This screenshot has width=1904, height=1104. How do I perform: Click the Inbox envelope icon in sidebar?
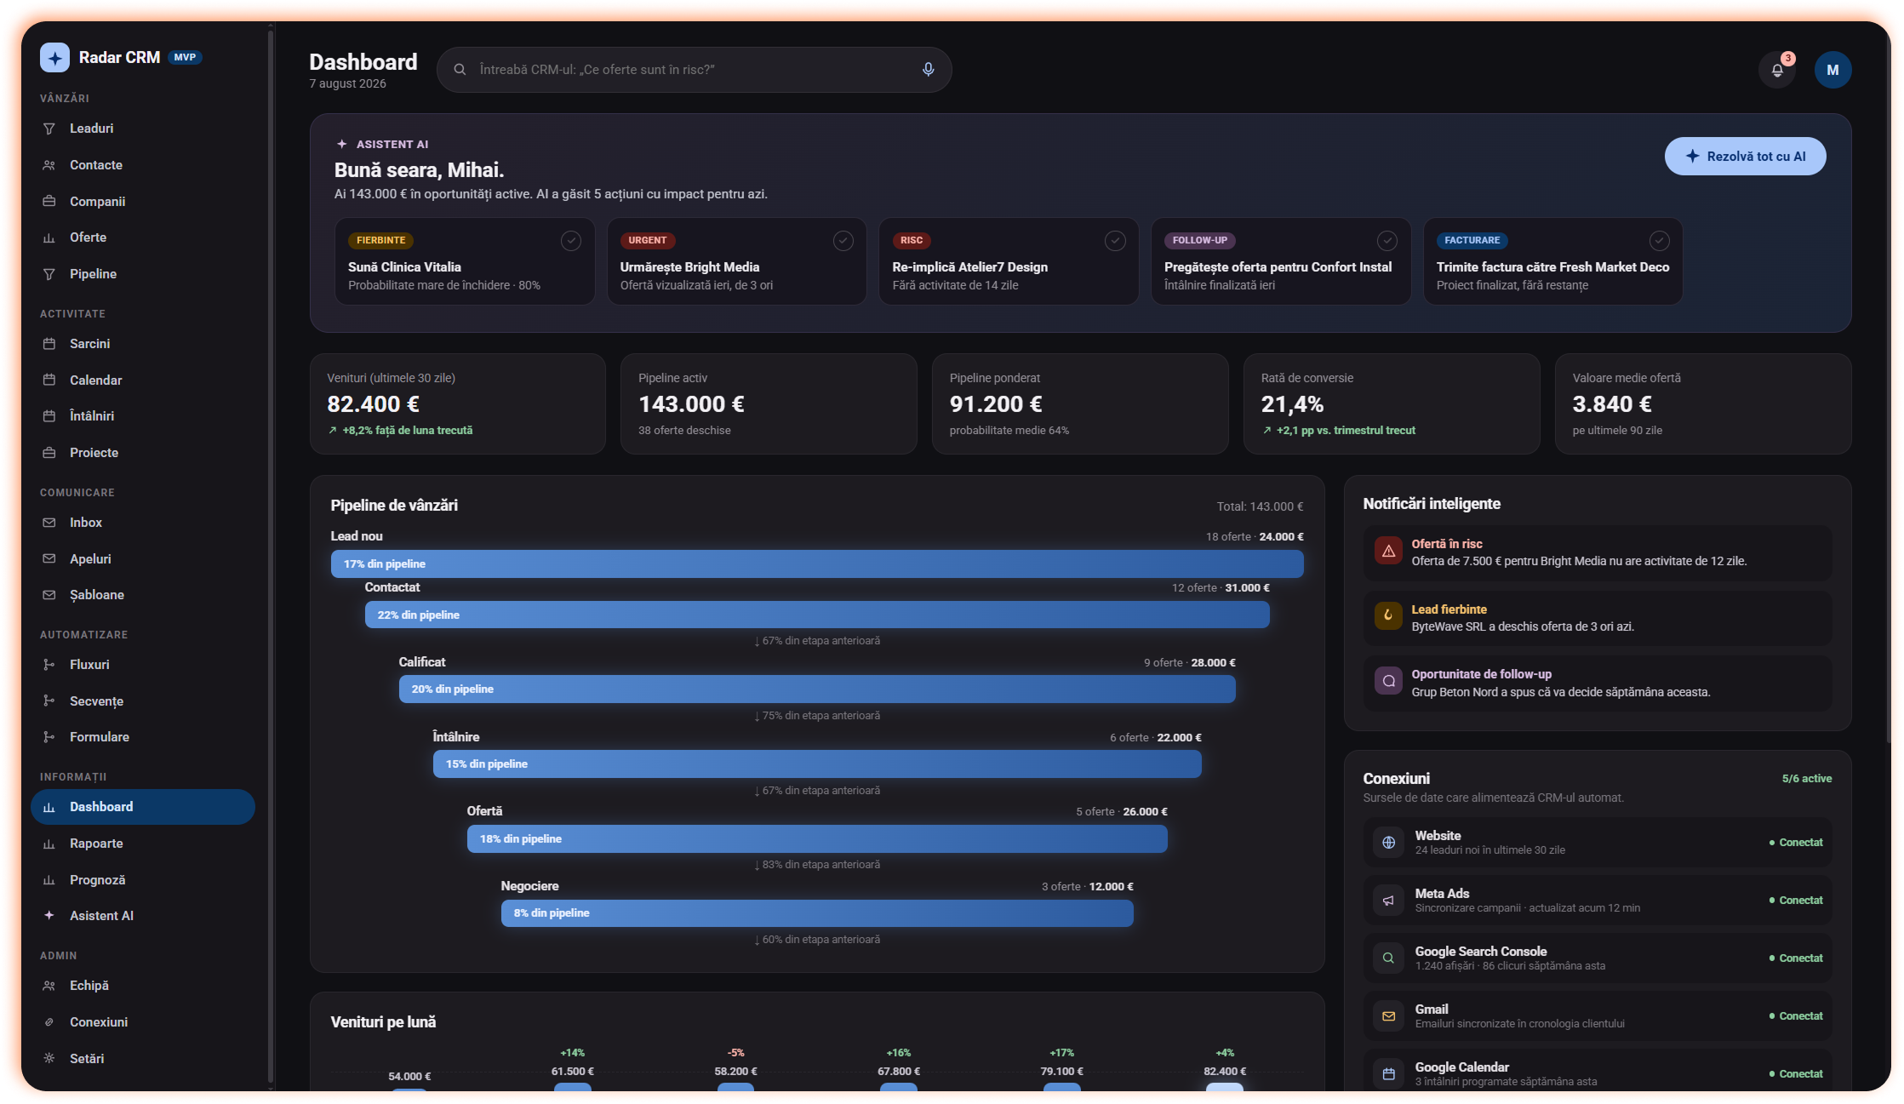(49, 523)
